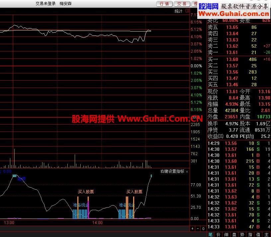Click the 最高 13.90 value
The height and width of the screenshot is (237, 271).
(264, 98)
